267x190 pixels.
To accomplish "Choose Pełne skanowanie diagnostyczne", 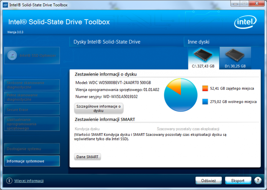I will [x=32, y=97].
